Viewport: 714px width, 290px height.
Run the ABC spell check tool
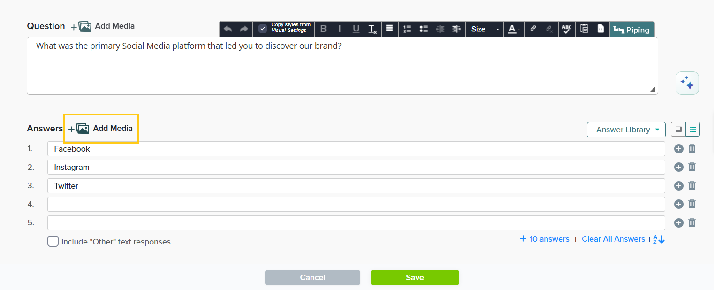tap(567, 29)
